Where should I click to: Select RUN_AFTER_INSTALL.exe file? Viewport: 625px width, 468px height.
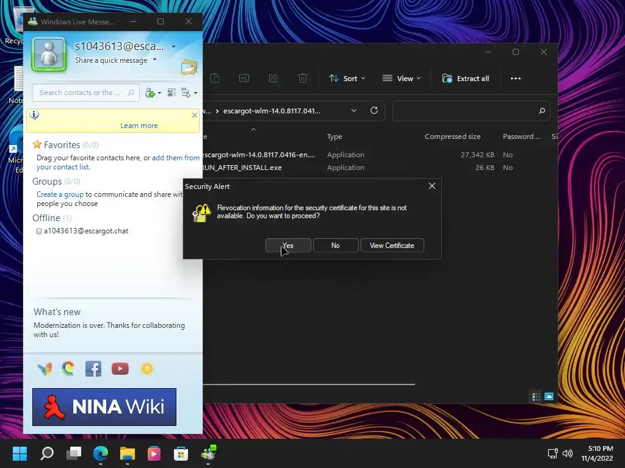click(x=242, y=168)
